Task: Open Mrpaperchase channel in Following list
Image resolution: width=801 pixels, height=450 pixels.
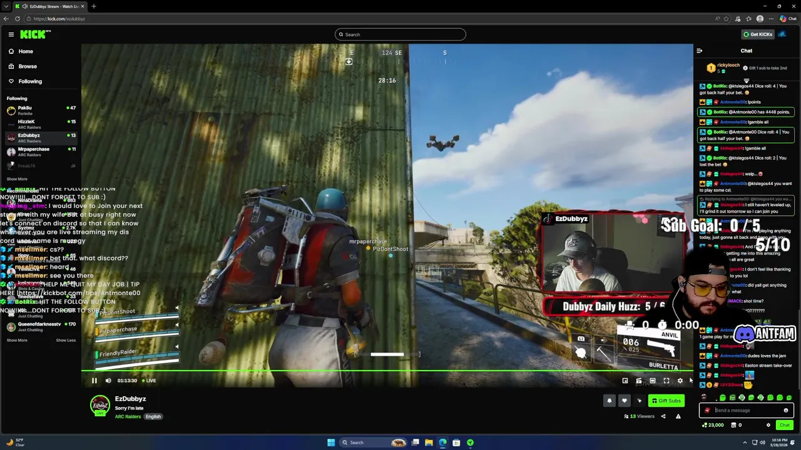Action: [41, 152]
